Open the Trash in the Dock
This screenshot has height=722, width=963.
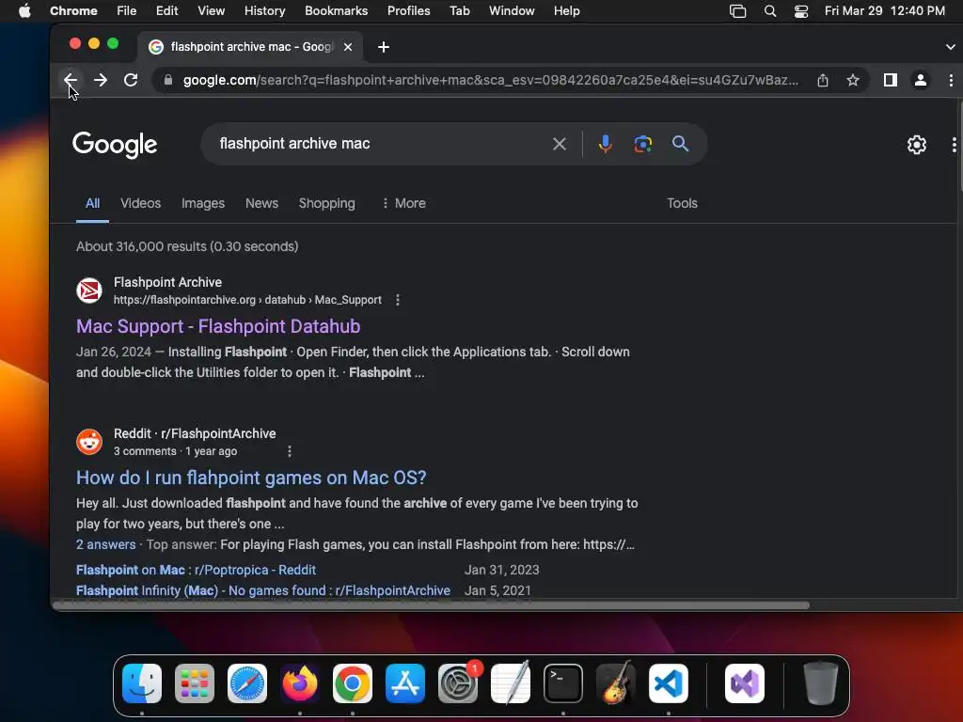coord(820,683)
